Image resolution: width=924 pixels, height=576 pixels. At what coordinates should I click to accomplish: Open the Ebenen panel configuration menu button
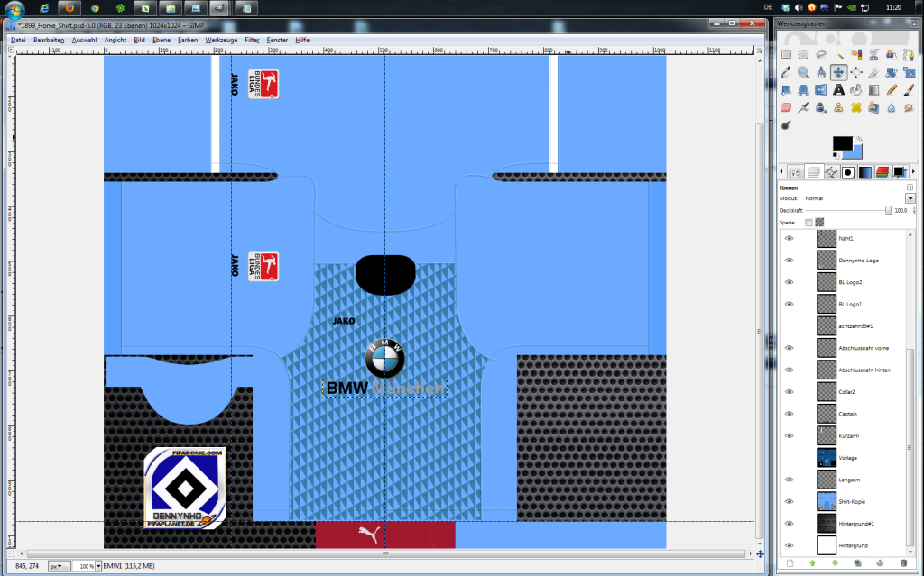910,187
